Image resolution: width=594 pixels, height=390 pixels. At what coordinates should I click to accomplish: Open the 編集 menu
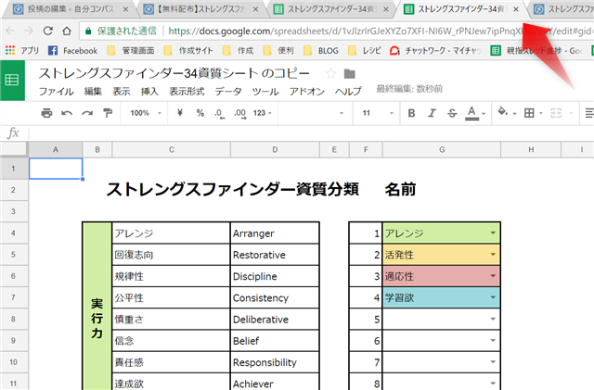(x=93, y=92)
